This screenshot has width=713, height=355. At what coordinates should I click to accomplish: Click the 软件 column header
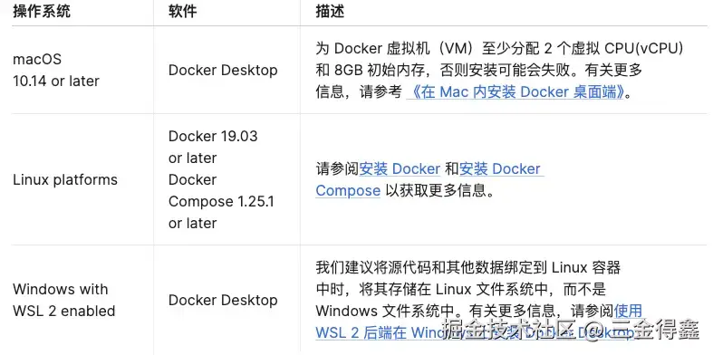[x=182, y=12]
